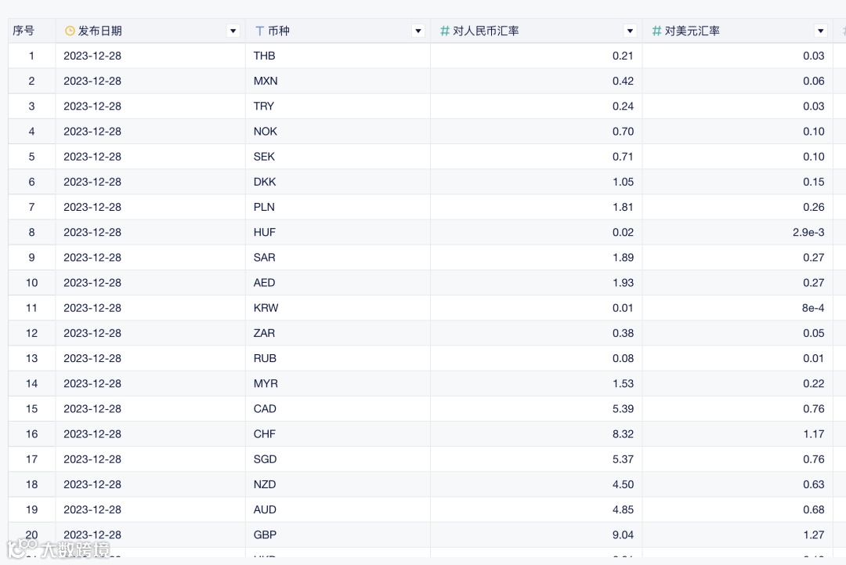Select the GBP currency cell
This screenshot has height=565, width=846.
(265, 534)
